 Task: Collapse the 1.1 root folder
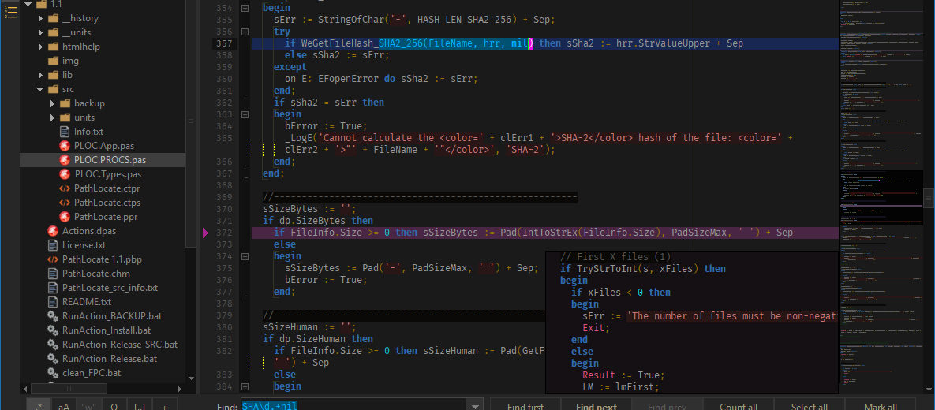[x=28, y=4]
